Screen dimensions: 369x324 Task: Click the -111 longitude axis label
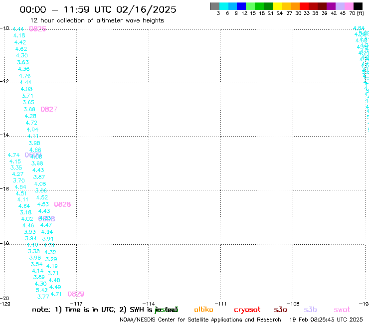coord(220,304)
